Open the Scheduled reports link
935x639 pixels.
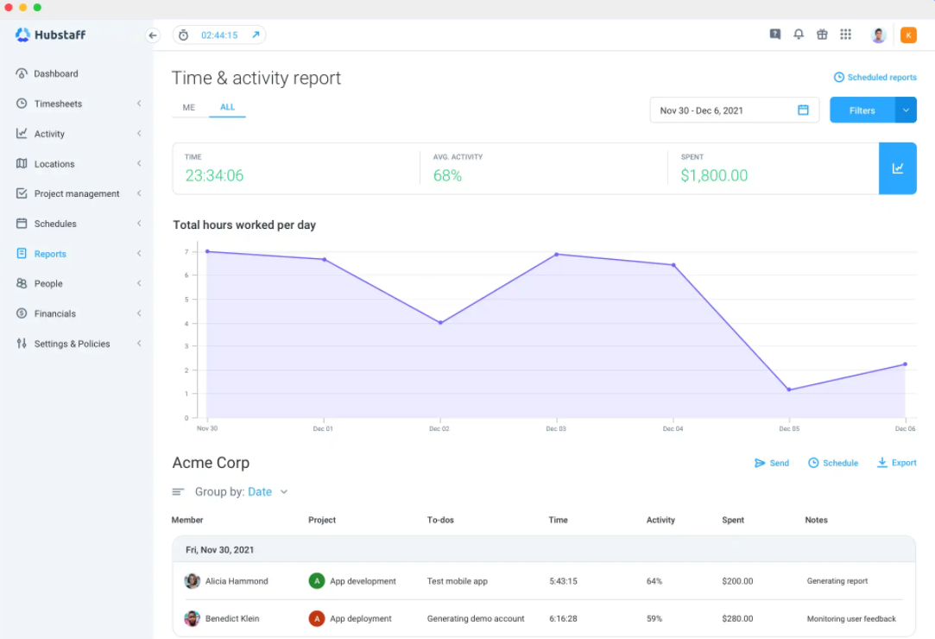point(875,78)
